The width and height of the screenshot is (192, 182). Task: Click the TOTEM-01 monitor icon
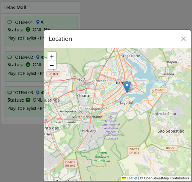click(x=9, y=22)
